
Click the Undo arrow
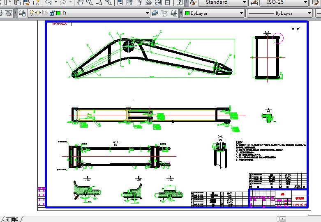point(48,2)
